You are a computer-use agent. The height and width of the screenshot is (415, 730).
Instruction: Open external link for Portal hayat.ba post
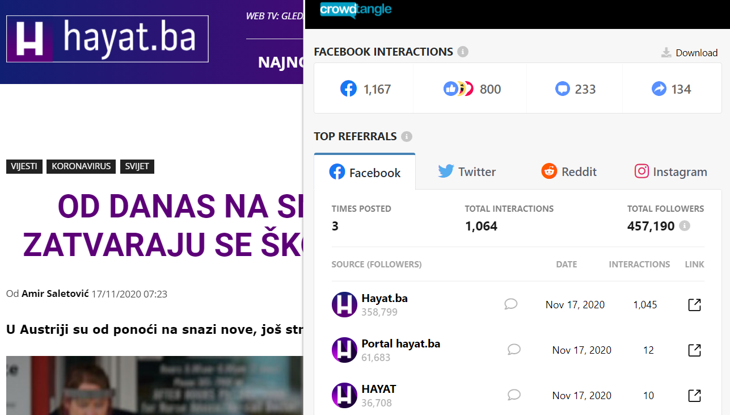click(694, 350)
